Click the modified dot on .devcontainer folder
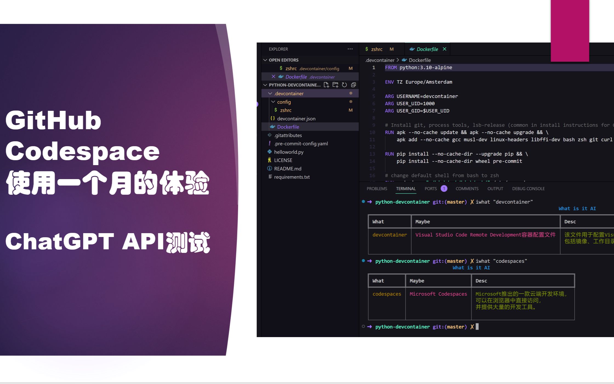 pyautogui.click(x=351, y=93)
